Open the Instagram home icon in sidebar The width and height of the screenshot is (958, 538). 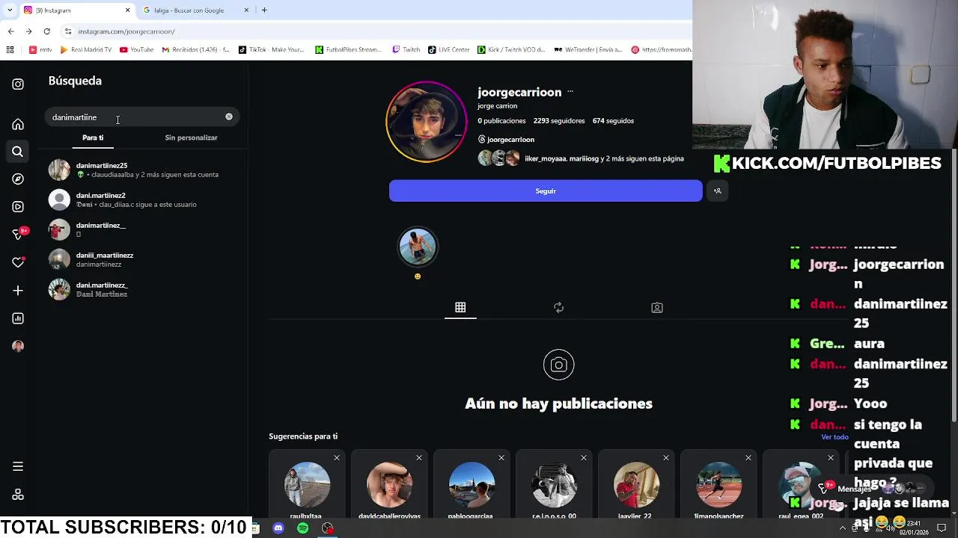[x=18, y=124]
